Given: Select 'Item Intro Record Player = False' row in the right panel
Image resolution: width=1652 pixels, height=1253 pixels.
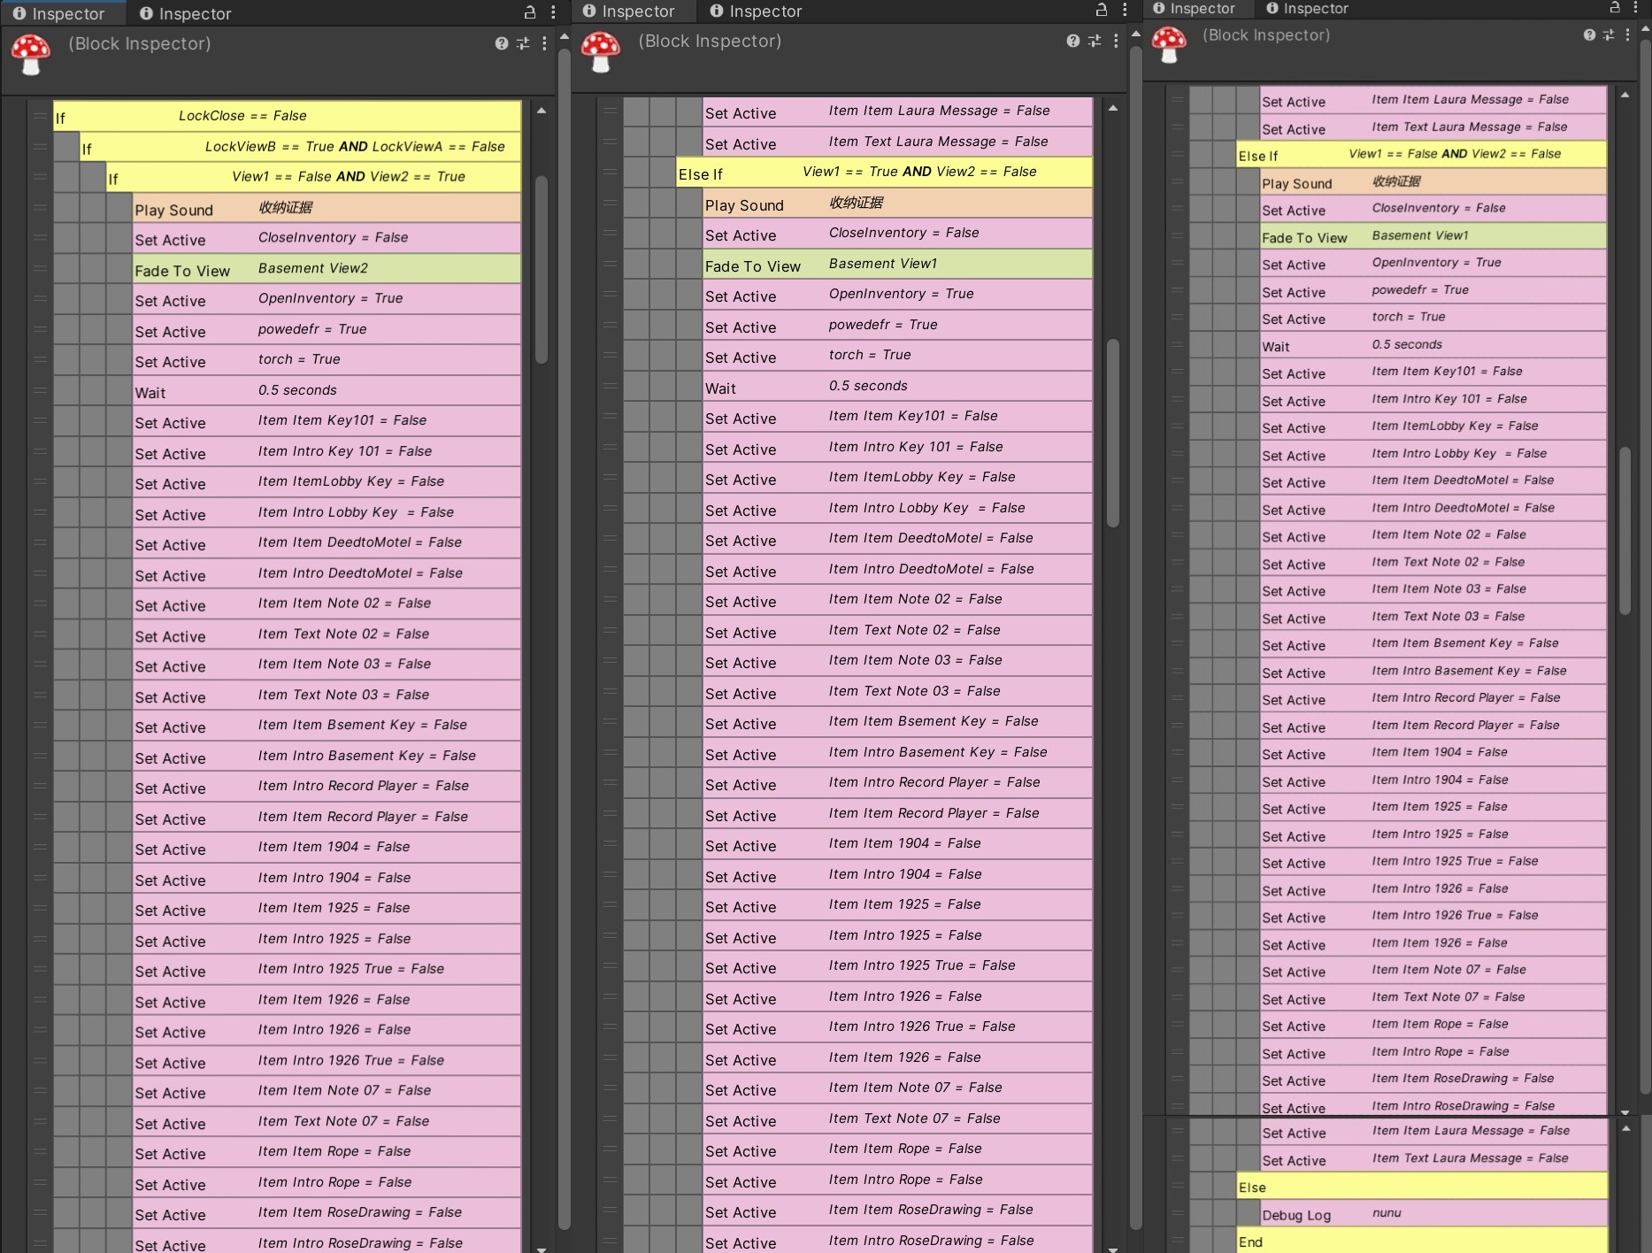Looking at the screenshot, I should 1433,698.
